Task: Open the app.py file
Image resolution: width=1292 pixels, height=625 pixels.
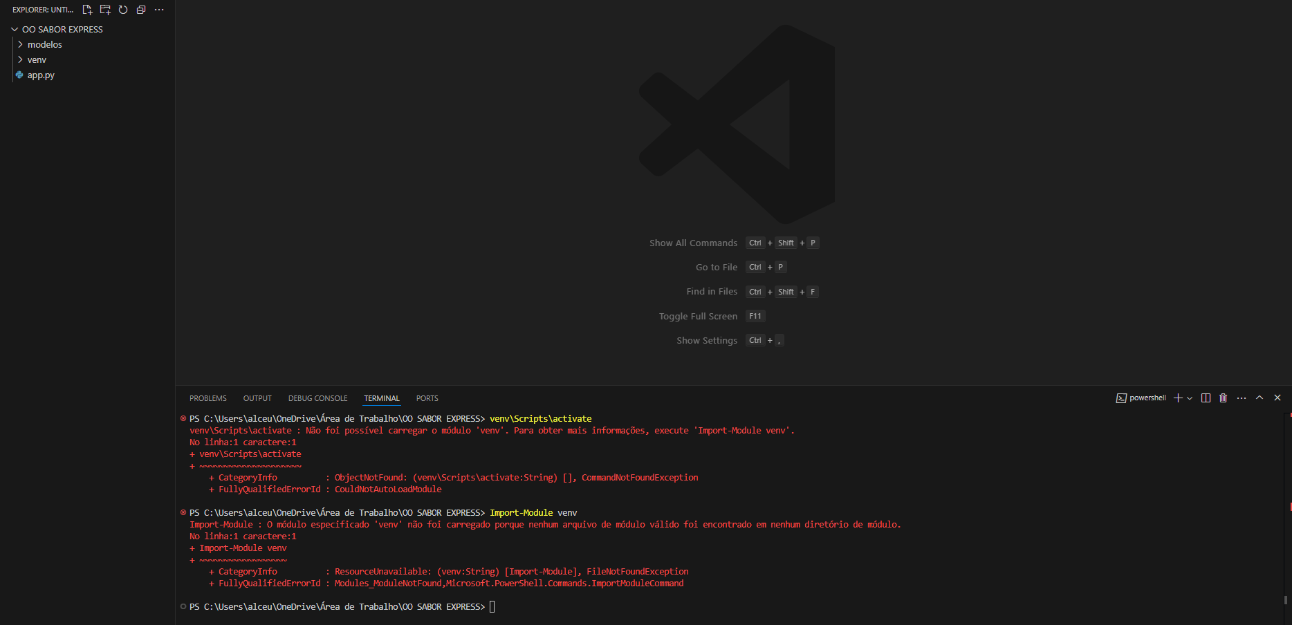Action: 41,75
